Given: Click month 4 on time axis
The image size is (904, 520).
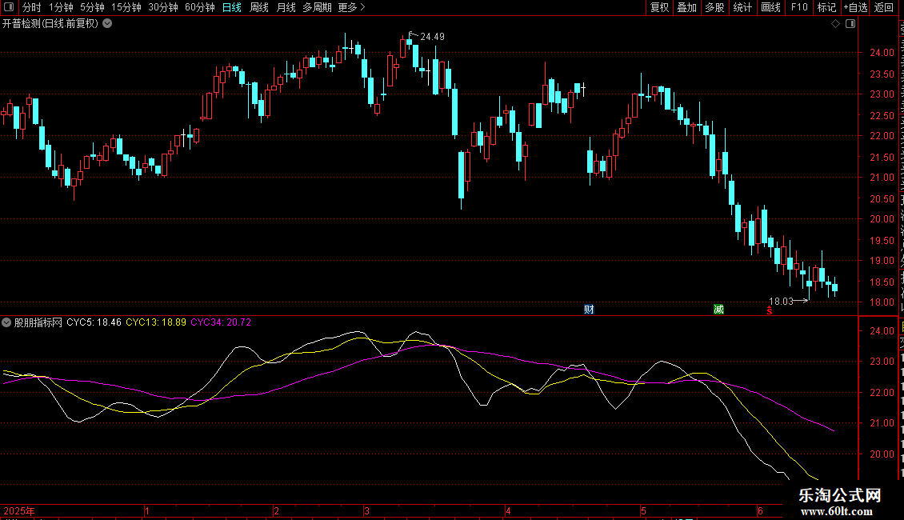Looking at the screenshot, I should (x=508, y=510).
